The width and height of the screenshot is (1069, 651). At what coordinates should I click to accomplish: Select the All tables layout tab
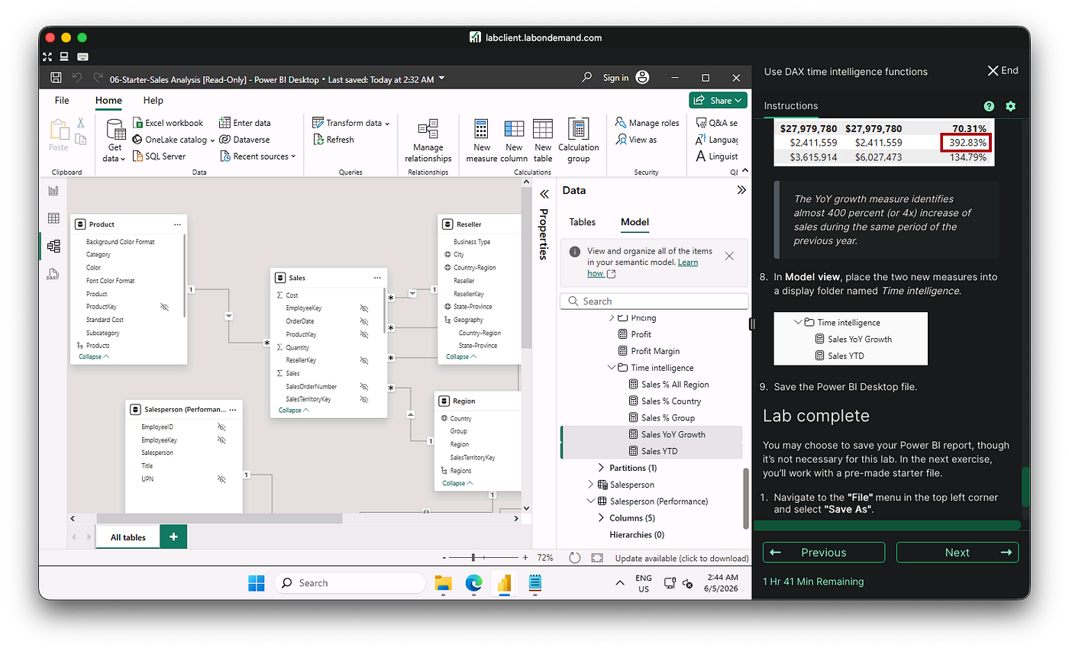coord(128,537)
